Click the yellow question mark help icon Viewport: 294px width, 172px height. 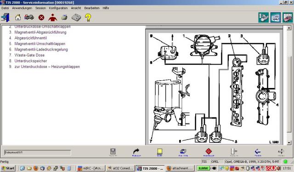88,17
